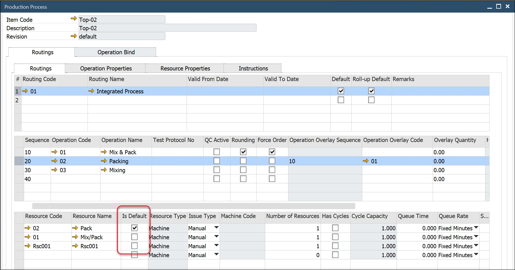The width and height of the screenshot is (515, 270).
Task: Follow Operation Overlay Code 01 link arrow
Action: (366, 161)
